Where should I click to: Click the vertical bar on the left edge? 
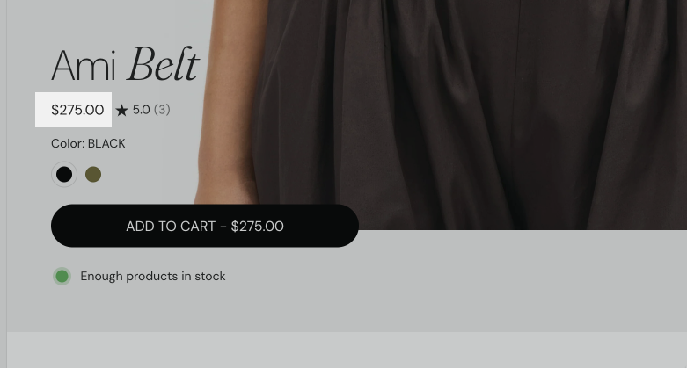(4, 184)
